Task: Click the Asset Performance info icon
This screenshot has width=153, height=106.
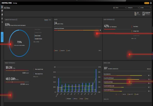Action: tap(114, 20)
